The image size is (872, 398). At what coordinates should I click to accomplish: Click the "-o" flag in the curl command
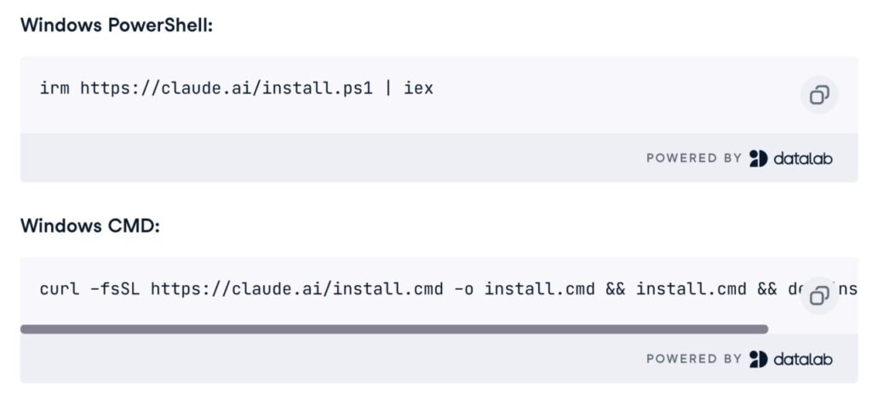[464, 288]
